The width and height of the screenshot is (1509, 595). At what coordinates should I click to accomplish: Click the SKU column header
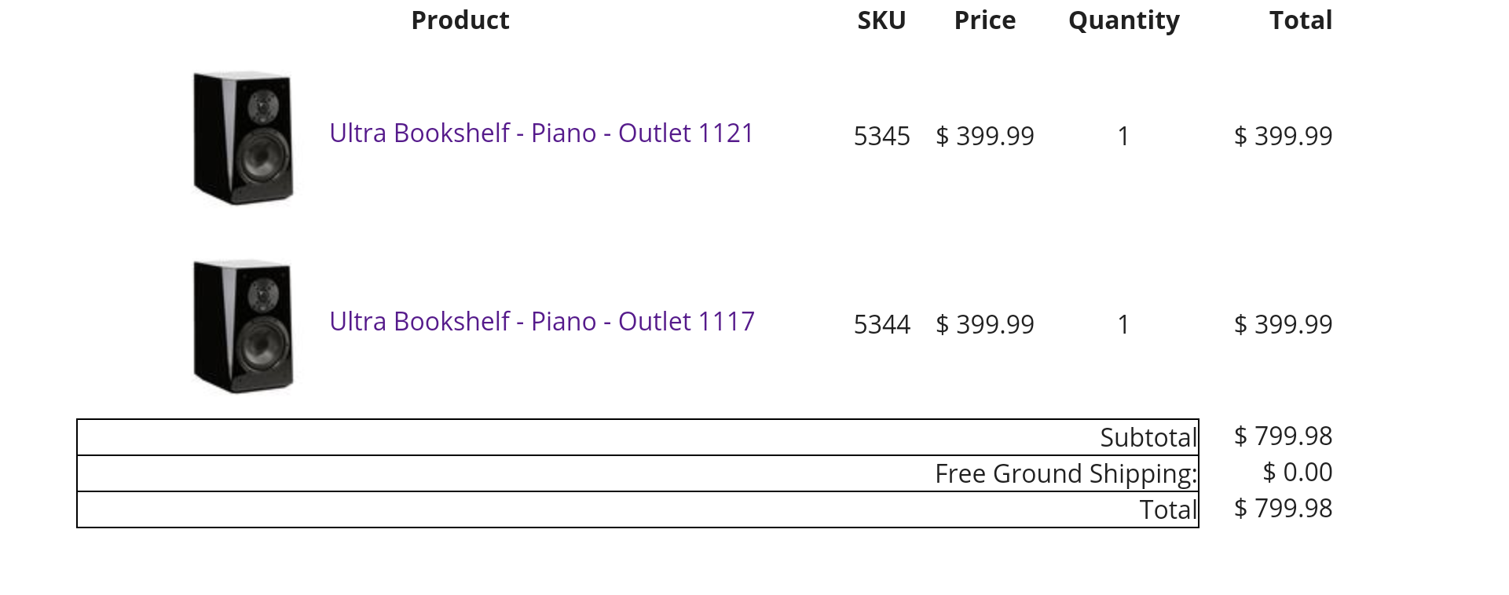(x=881, y=20)
